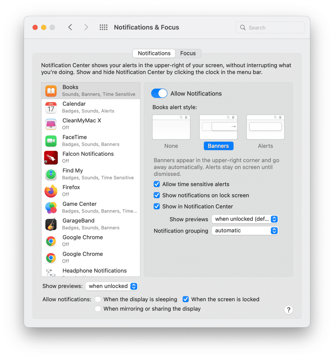Go back with the left chevron
This screenshot has width=334, height=359.
point(70,27)
